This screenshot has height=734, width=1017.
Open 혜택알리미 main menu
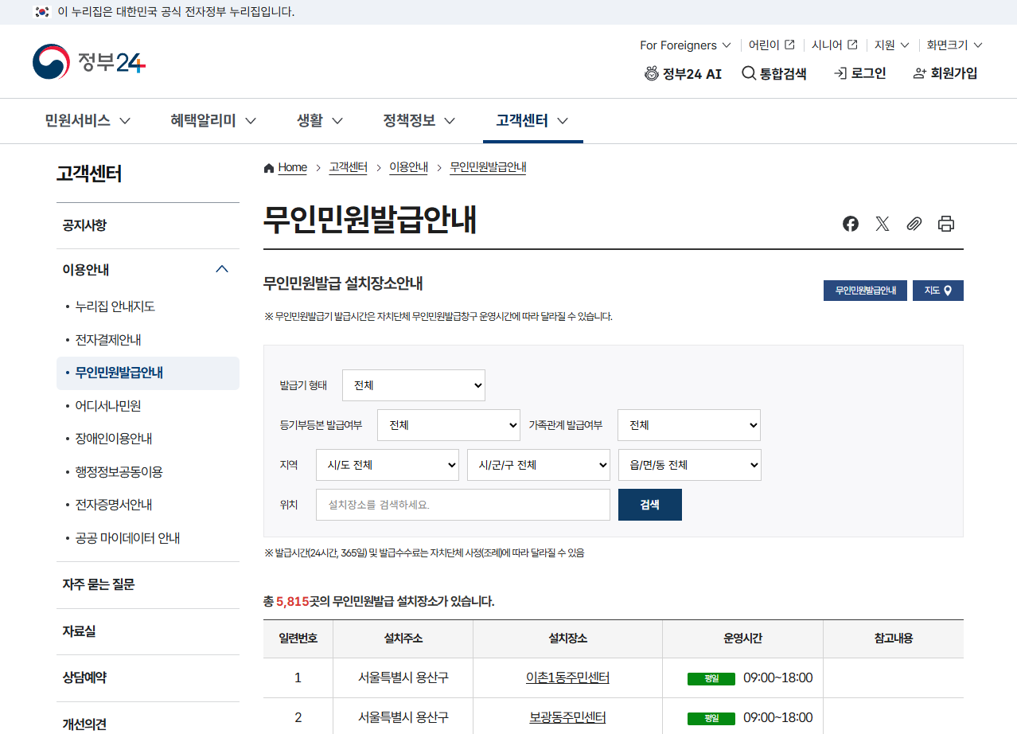212,121
